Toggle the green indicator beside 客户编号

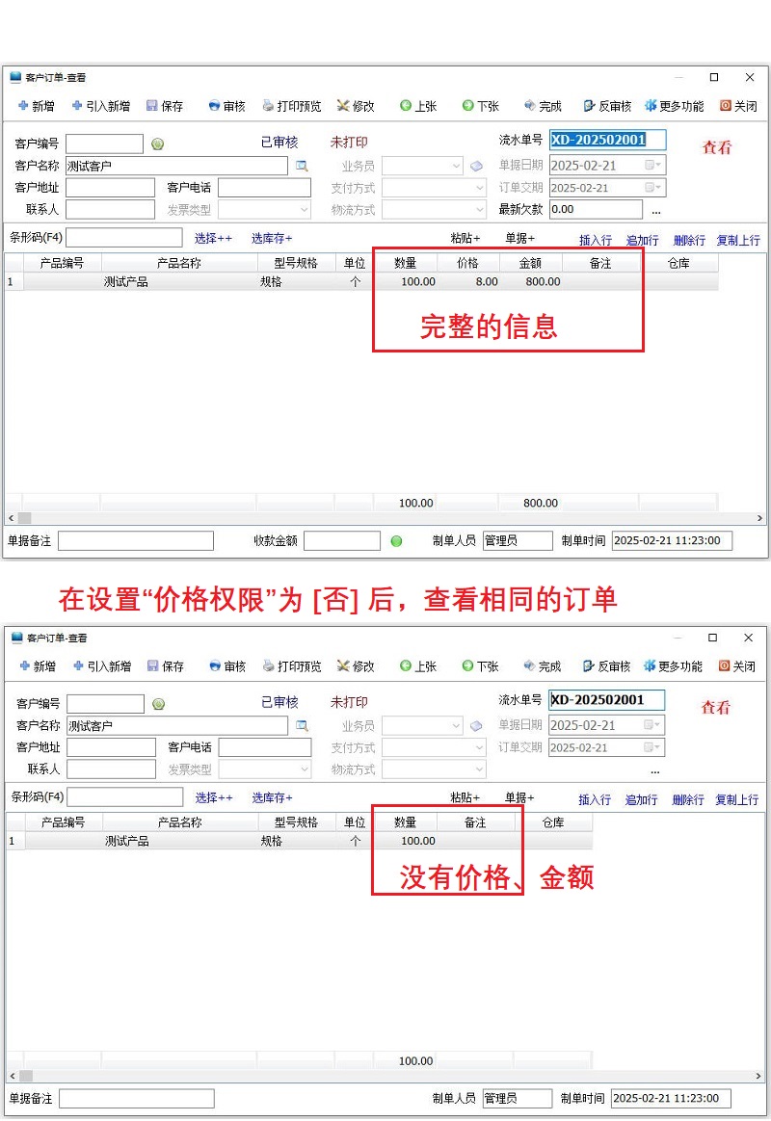click(160, 142)
